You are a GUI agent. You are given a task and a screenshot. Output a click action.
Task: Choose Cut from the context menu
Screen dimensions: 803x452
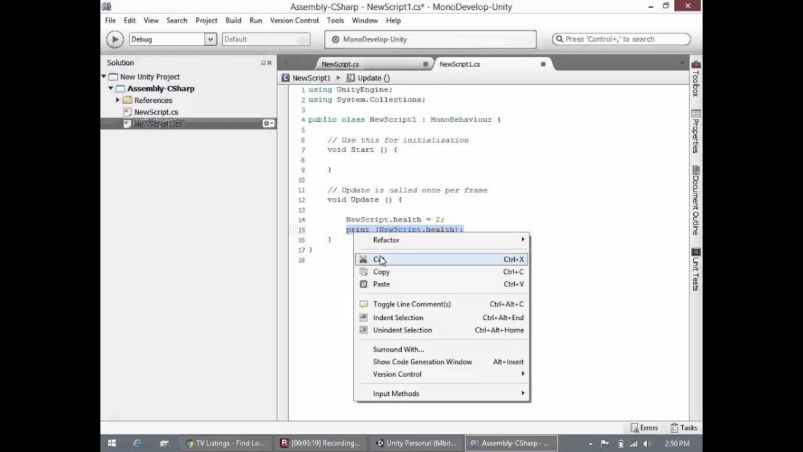[442, 259]
